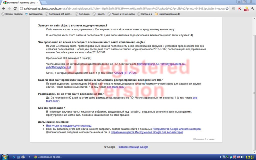256x160 pixels.
Task: Reload the page with the refresh icon
Action: coord(15,8)
